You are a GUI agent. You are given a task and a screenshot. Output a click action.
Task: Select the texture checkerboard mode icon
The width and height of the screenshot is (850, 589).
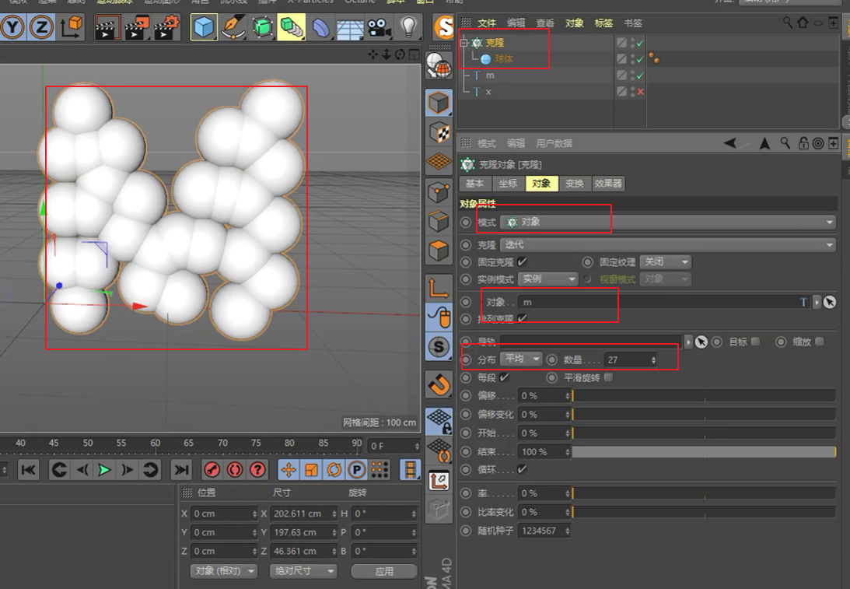pyautogui.click(x=439, y=131)
